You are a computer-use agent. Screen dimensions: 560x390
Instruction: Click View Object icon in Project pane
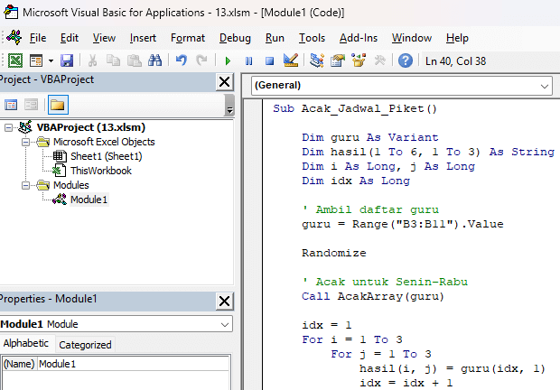[31, 105]
